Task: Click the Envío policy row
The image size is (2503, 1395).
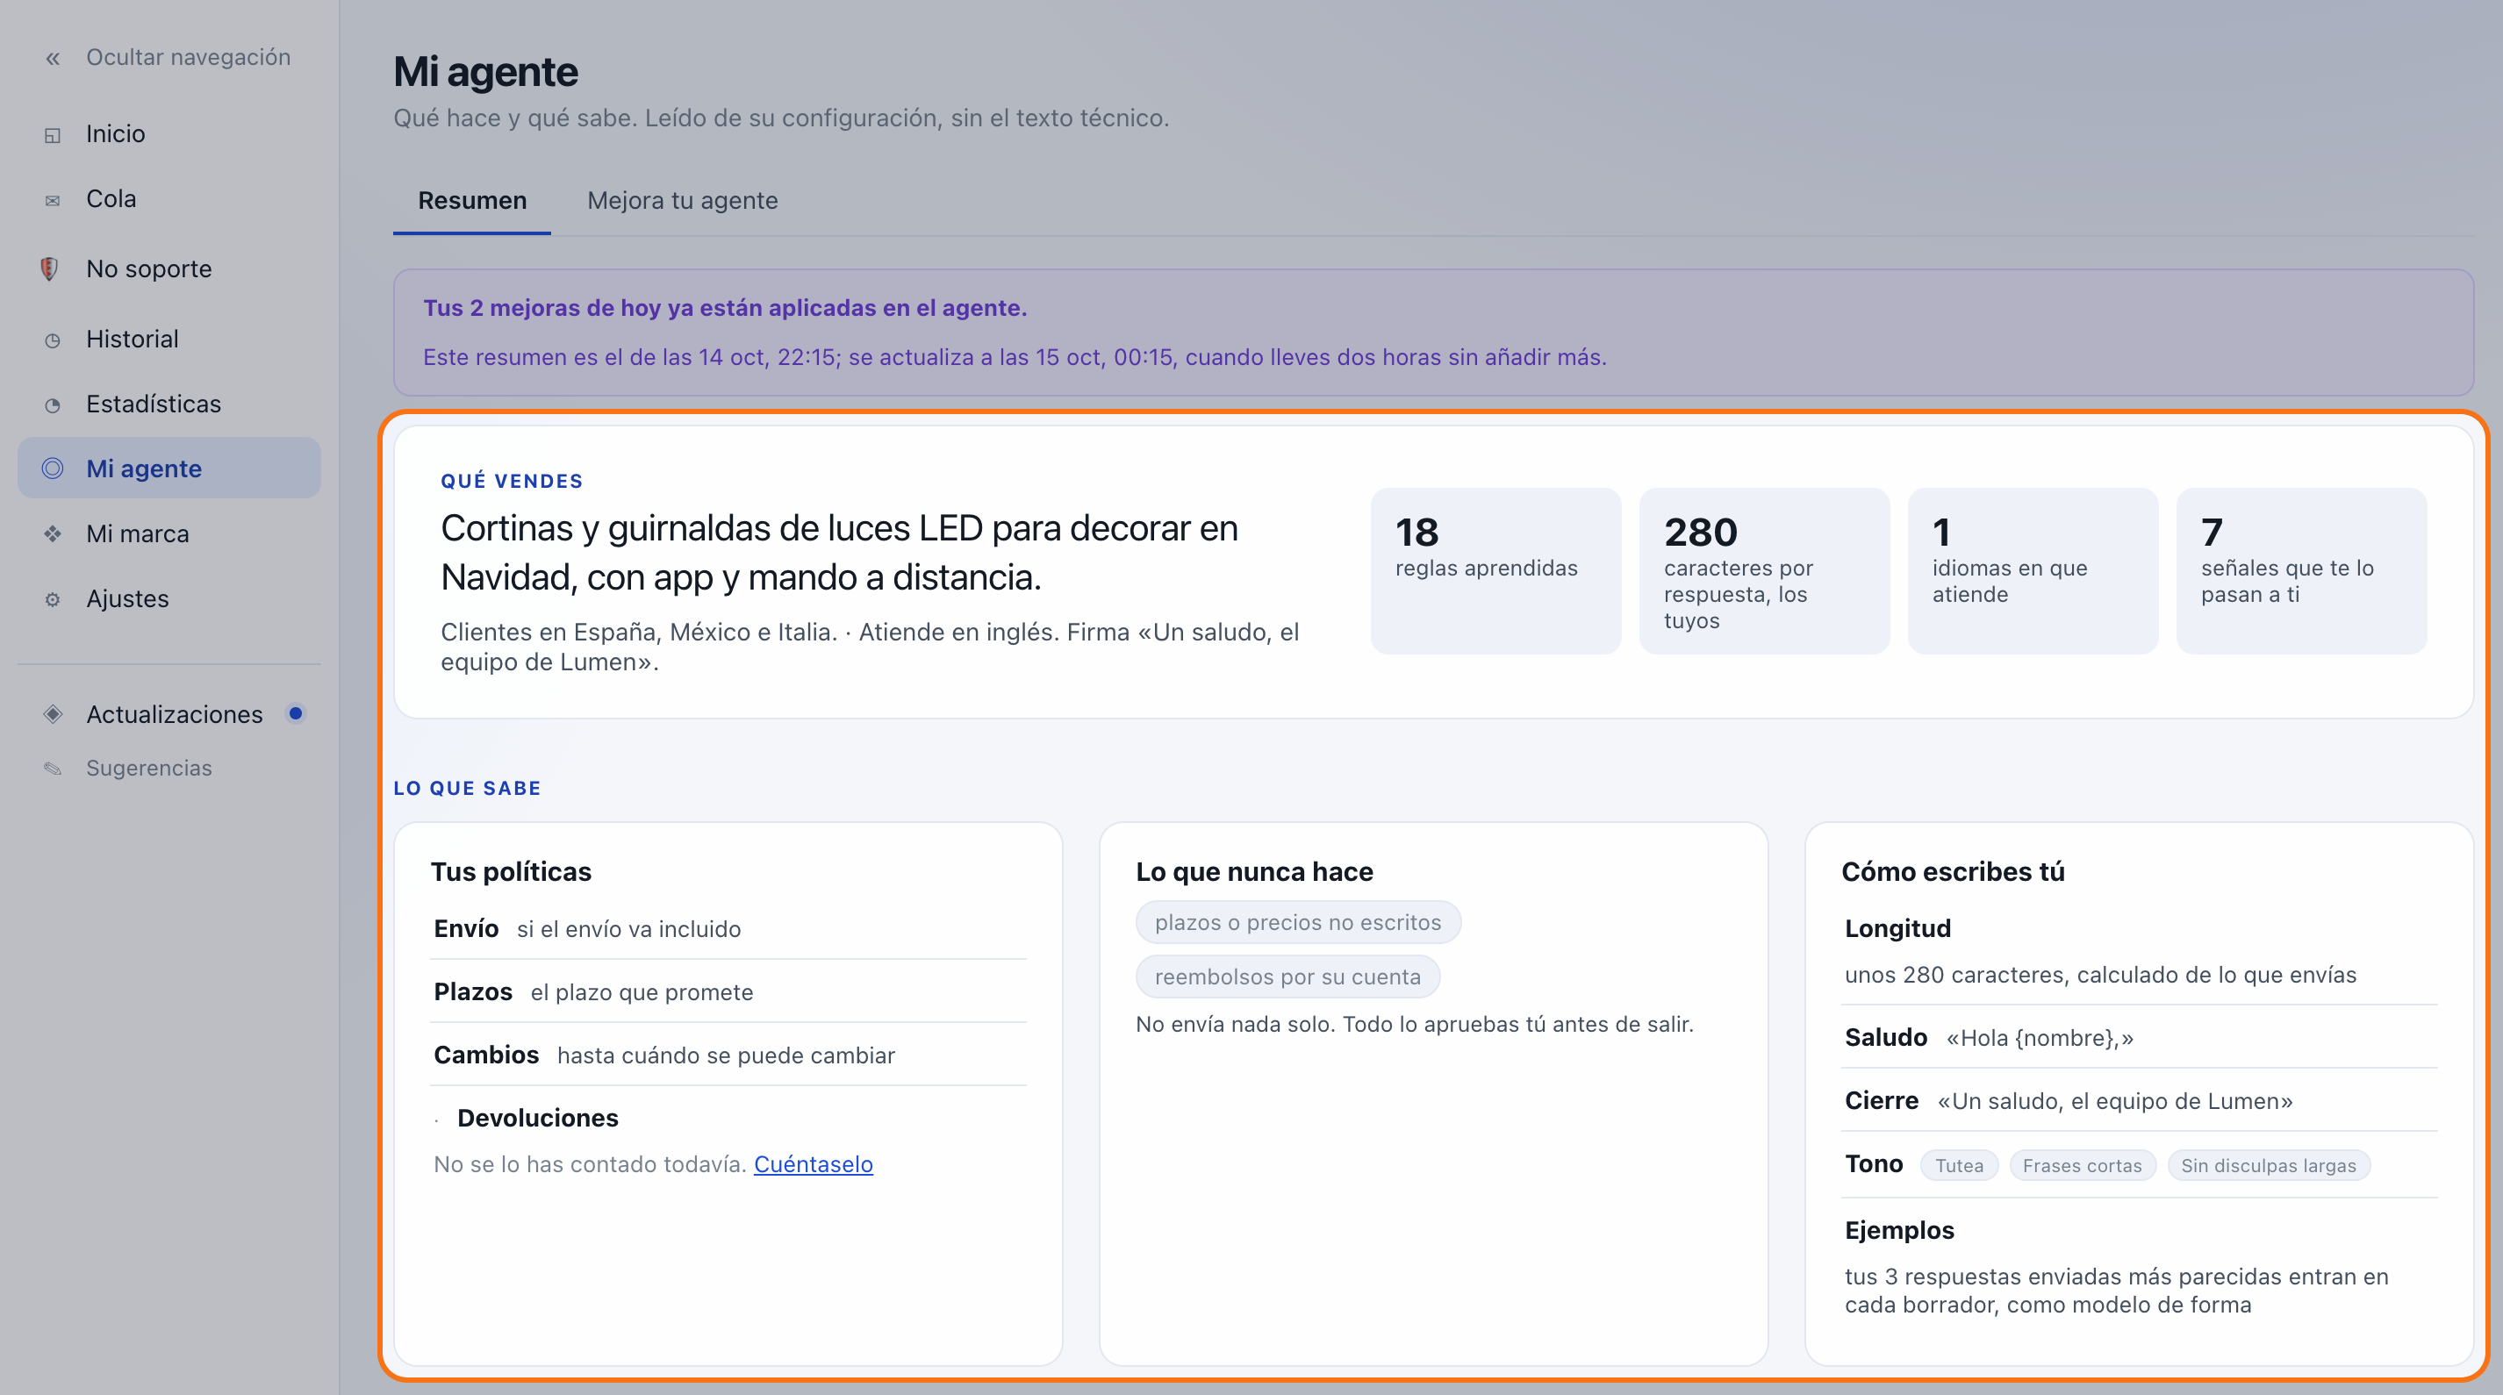Action: 728,929
